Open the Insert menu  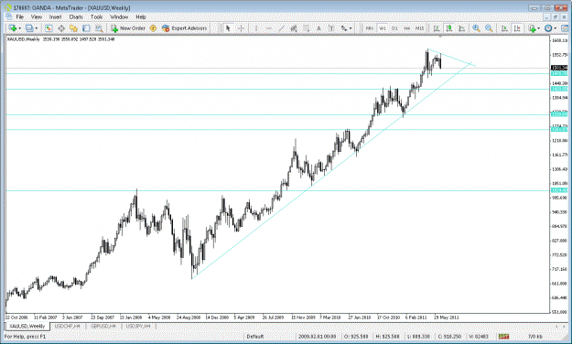click(55, 16)
